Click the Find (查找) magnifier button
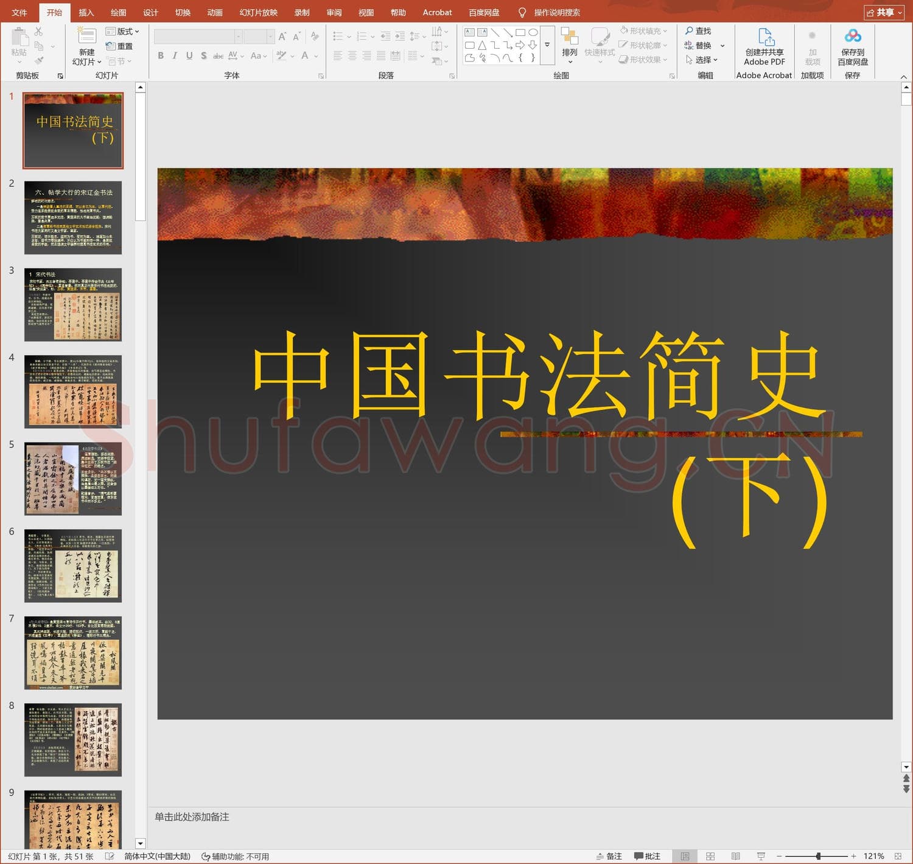The image size is (913, 864). click(x=698, y=30)
